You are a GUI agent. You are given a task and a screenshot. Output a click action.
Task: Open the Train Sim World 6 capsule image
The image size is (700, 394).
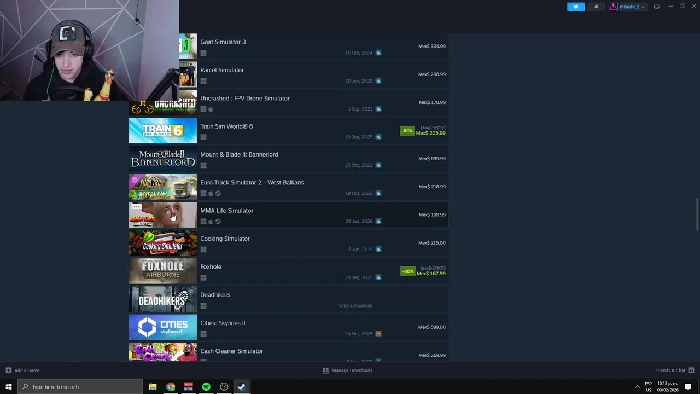163,131
